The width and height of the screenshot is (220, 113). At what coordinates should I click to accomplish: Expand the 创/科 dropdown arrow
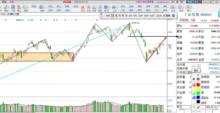(109, 7)
